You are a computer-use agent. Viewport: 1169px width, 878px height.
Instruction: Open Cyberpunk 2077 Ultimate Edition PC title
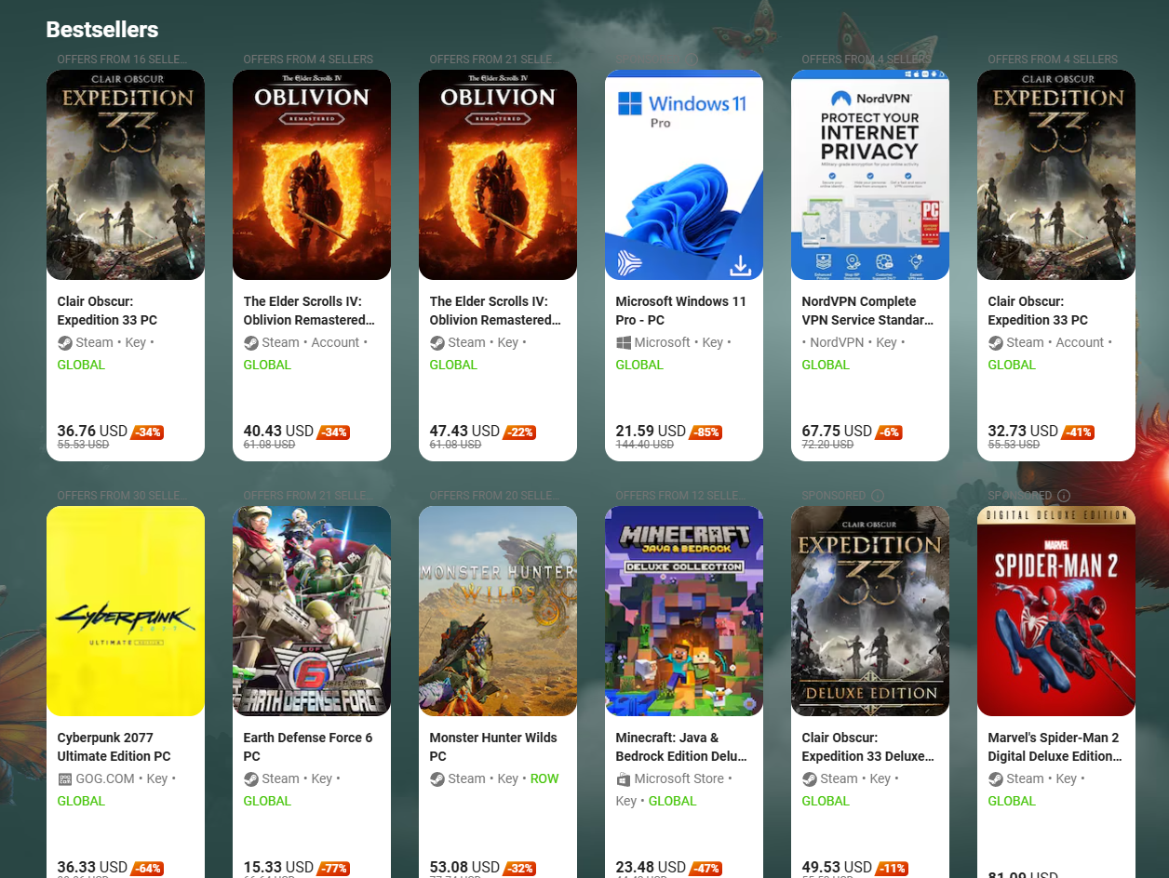114,747
